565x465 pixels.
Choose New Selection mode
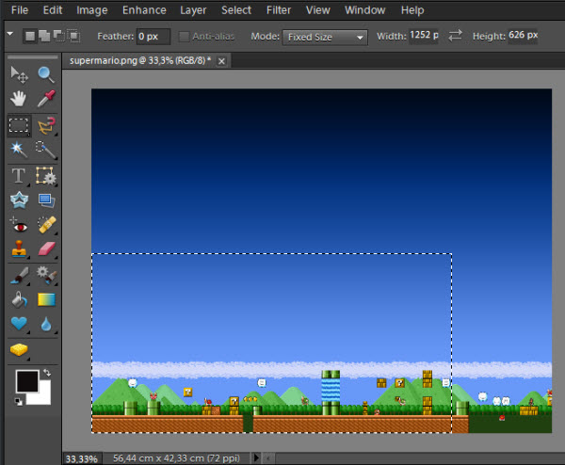pyautogui.click(x=30, y=36)
